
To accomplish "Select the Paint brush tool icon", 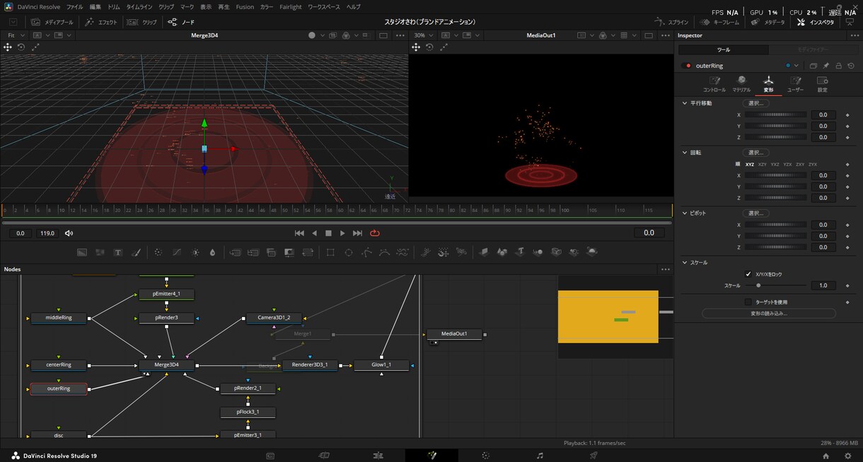I will coord(136,252).
